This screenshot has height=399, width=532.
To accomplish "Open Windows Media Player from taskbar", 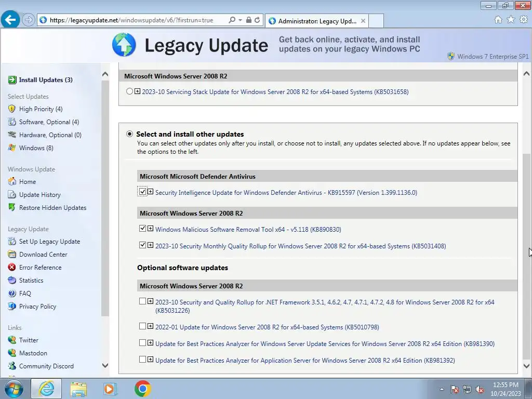I will [x=110, y=389].
